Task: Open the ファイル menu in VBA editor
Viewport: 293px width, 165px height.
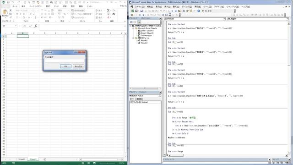Action: (x=139, y=7)
